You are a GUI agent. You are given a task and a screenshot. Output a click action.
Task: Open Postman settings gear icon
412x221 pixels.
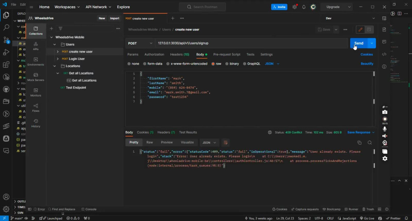pyautogui.click(x=295, y=7)
